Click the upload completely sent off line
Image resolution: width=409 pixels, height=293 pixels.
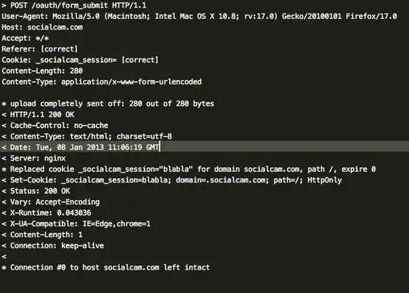pyautogui.click(x=108, y=104)
